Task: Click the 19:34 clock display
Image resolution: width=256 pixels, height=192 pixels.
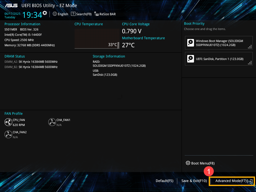Action: click(x=32, y=15)
